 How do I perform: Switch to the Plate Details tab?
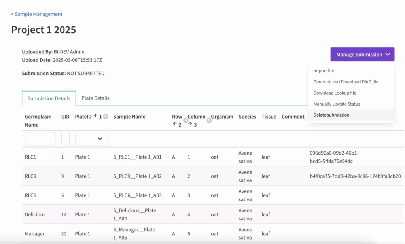pyautogui.click(x=95, y=98)
